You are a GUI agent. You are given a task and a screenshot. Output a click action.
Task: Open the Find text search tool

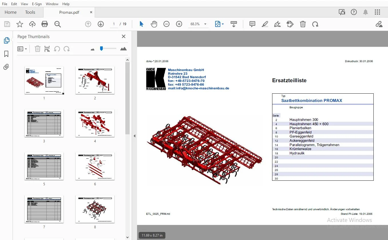tap(58, 24)
